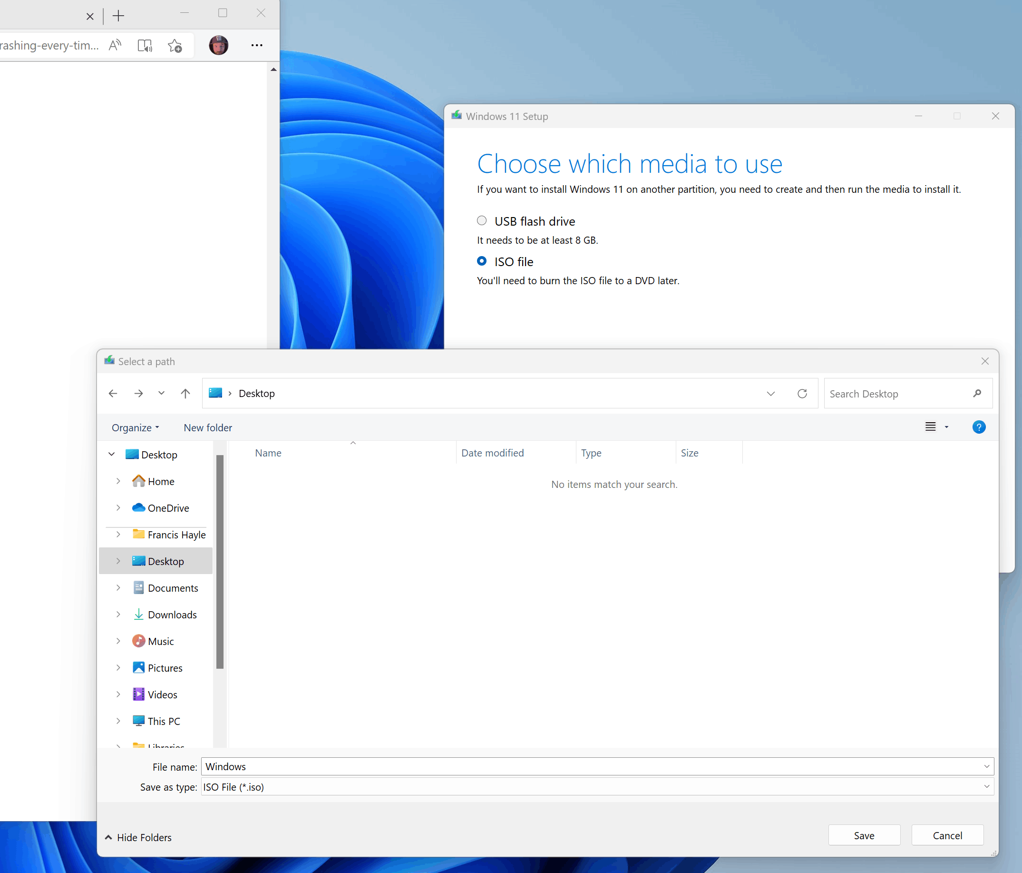This screenshot has width=1022, height=873.
Task: Sort by the Date modified column
Action: pyautogui.click(x=516, y=453)
